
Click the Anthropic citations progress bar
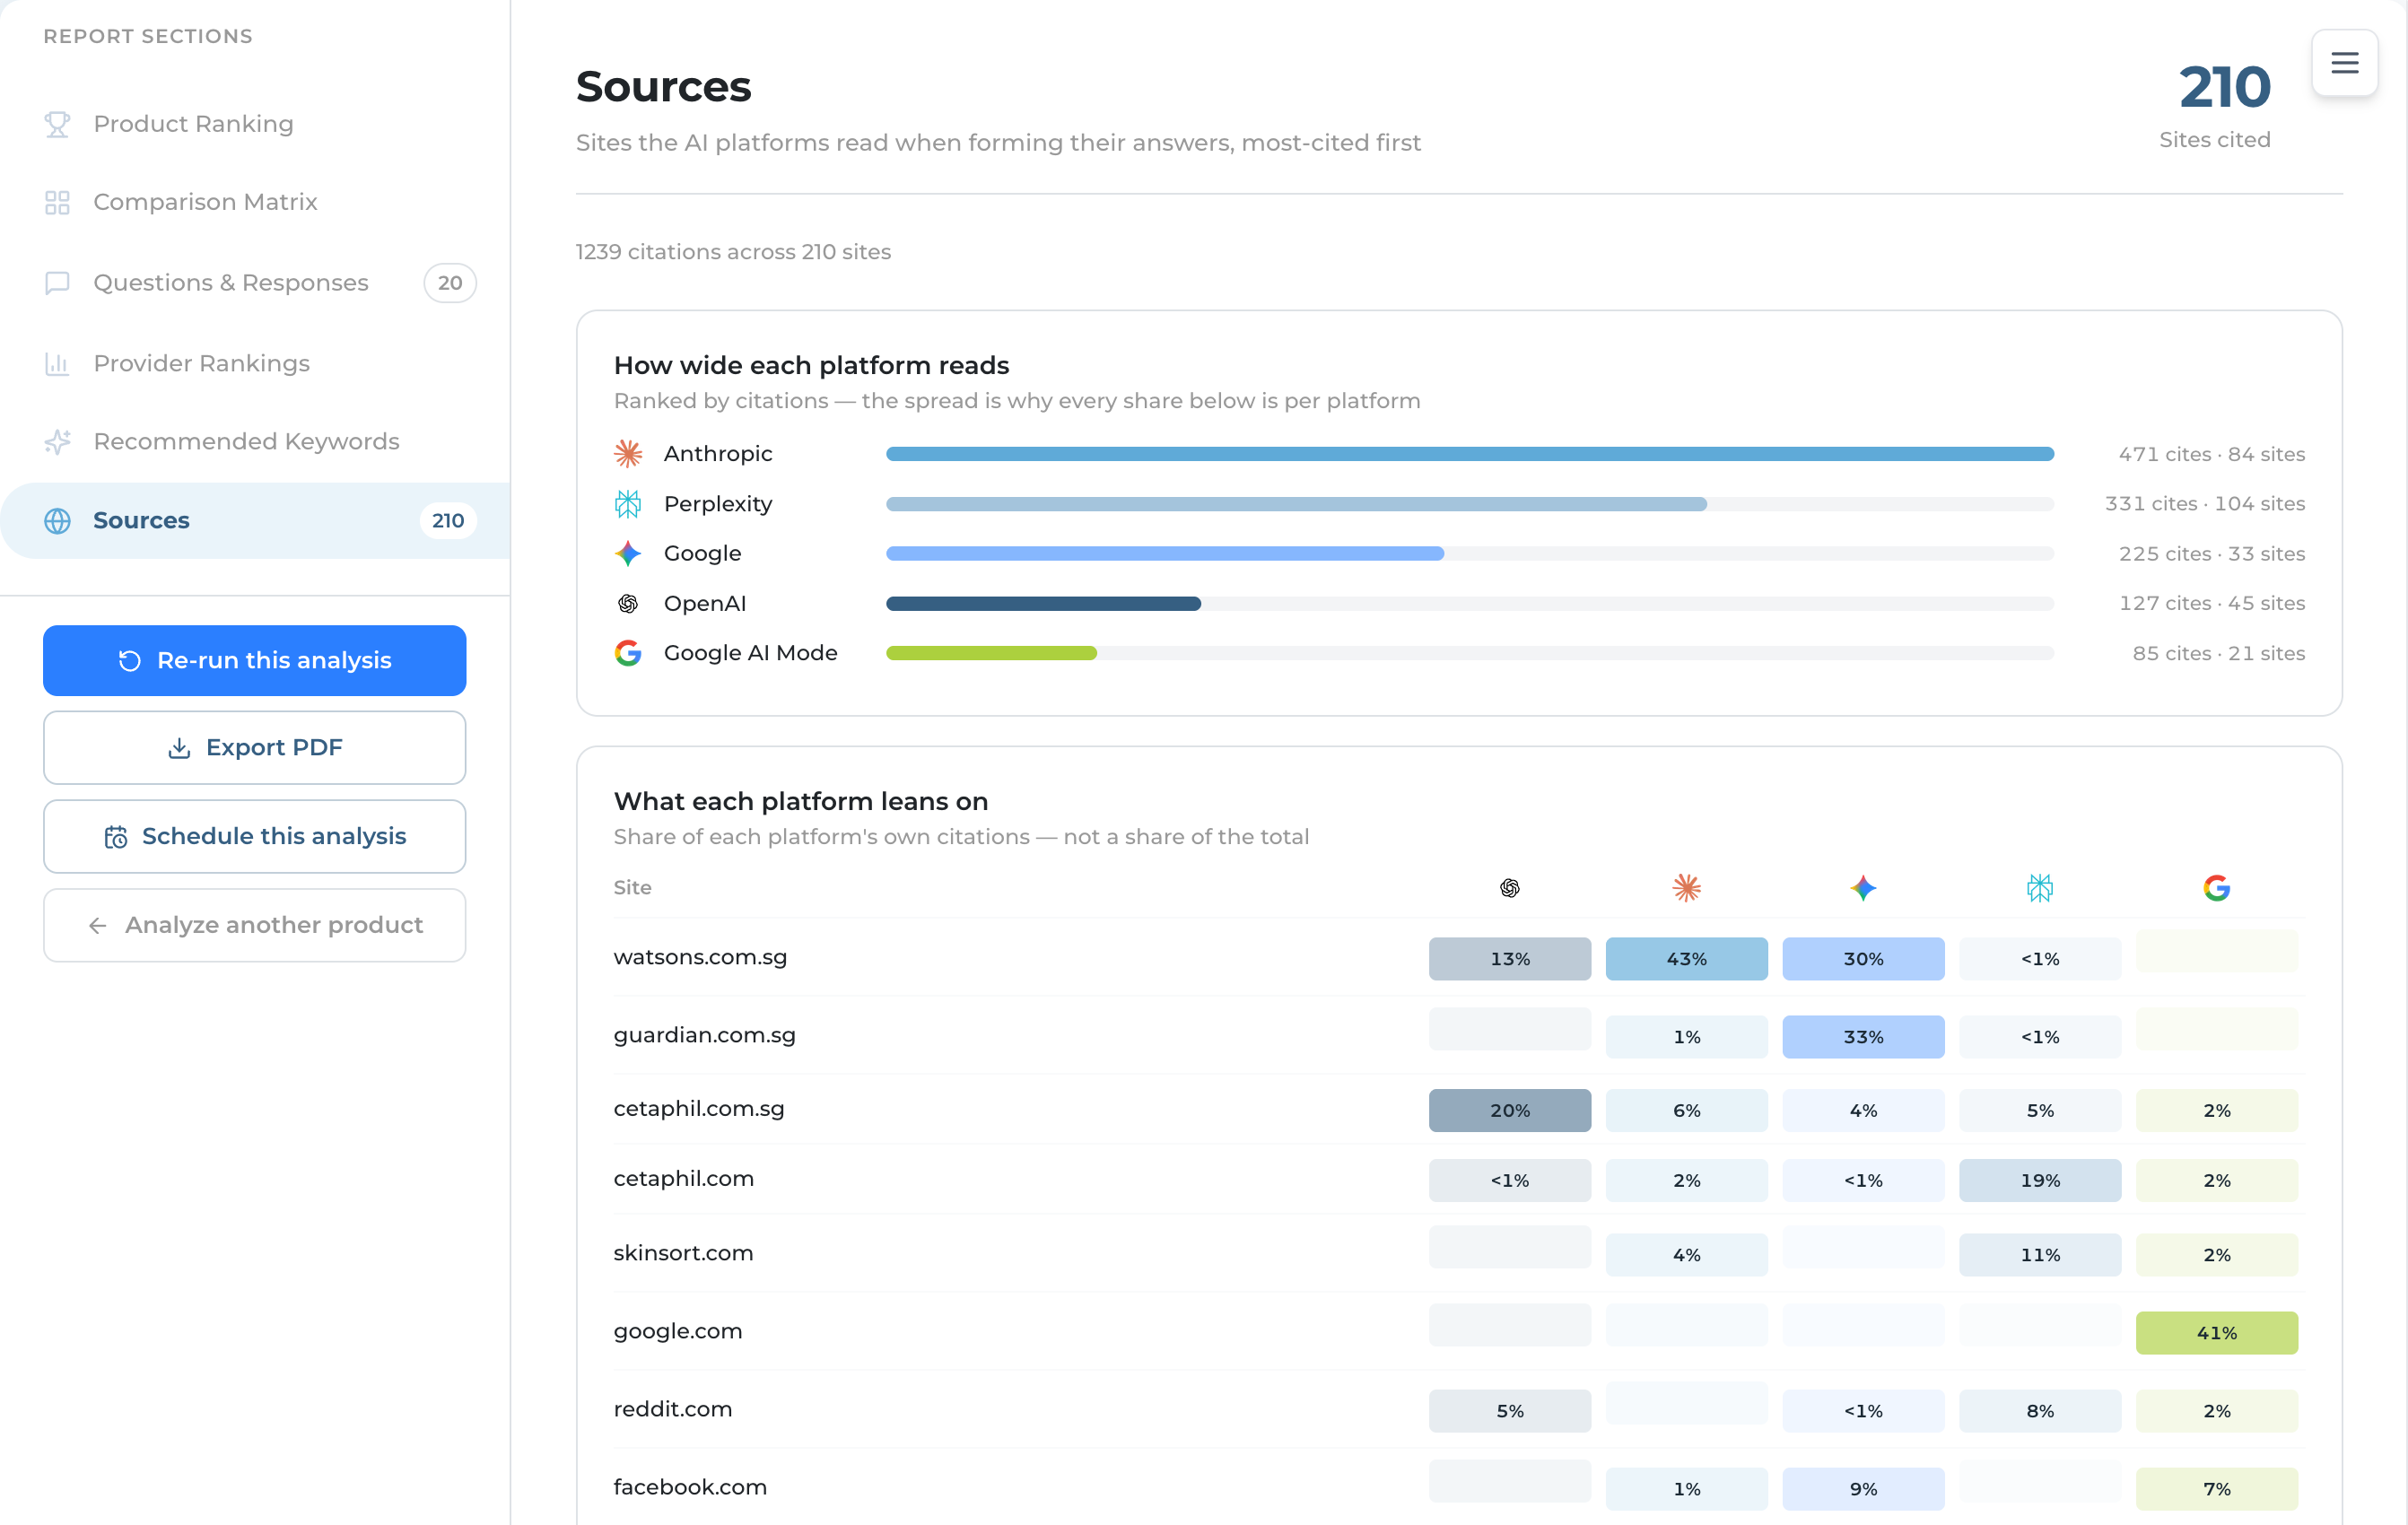(1470, 454)
